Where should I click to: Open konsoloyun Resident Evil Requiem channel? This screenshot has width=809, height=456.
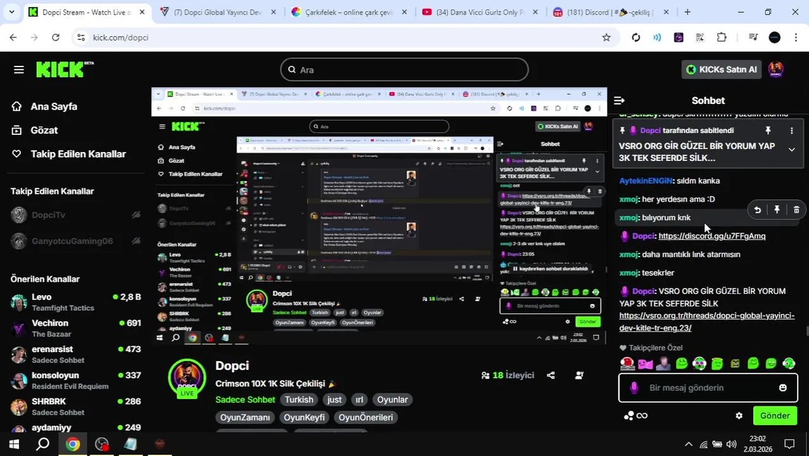pos(76,380)
